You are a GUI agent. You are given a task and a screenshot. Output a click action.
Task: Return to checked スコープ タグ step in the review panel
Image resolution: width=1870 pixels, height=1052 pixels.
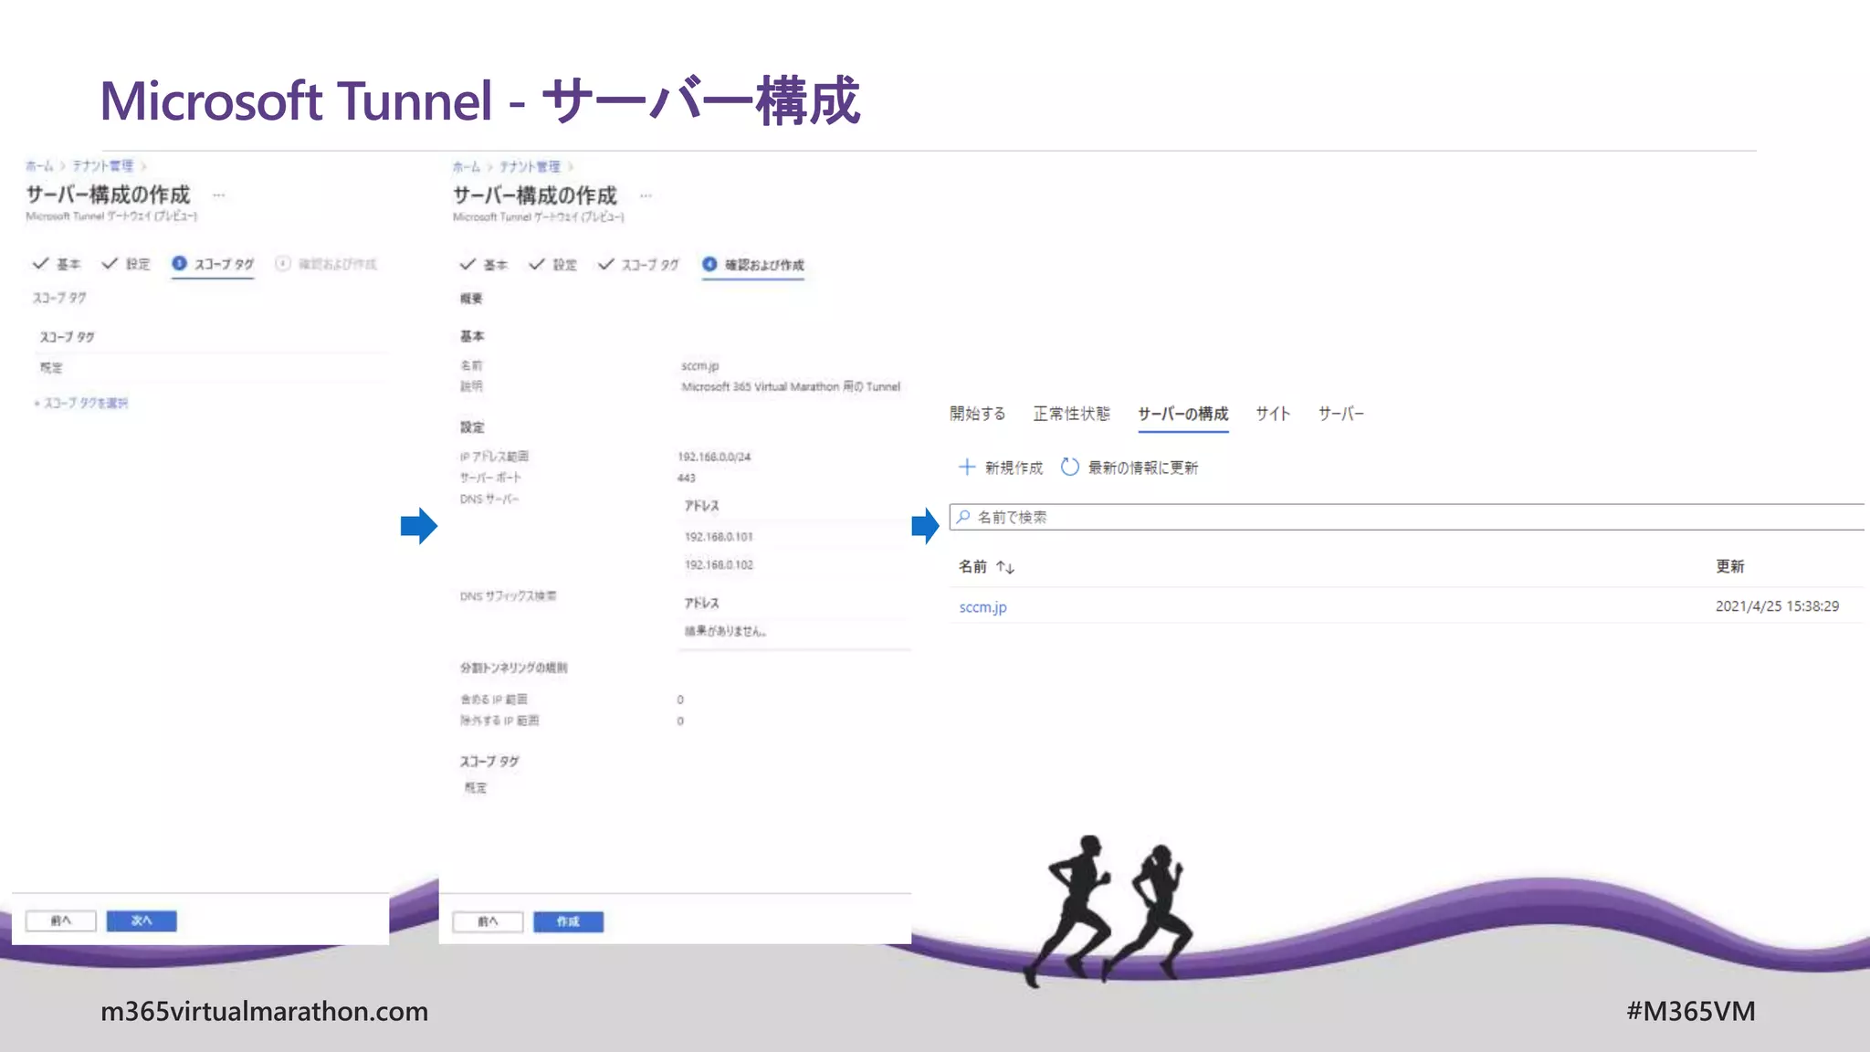[639, 265]
